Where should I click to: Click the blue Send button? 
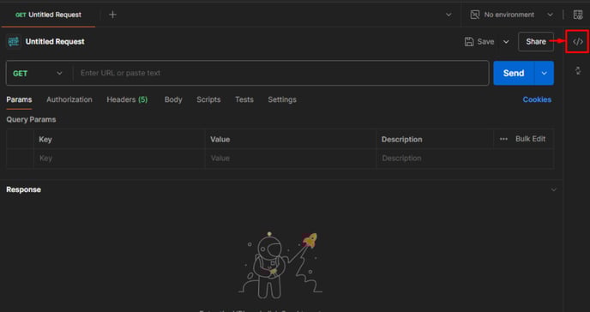click(514, 74)
